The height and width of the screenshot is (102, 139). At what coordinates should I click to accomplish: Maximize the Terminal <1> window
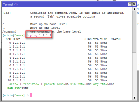pyautogui.click(x=130, y=4)
